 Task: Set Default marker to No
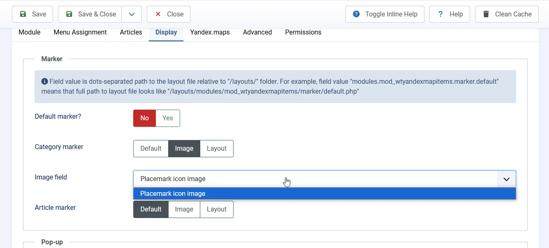(144, 118)
